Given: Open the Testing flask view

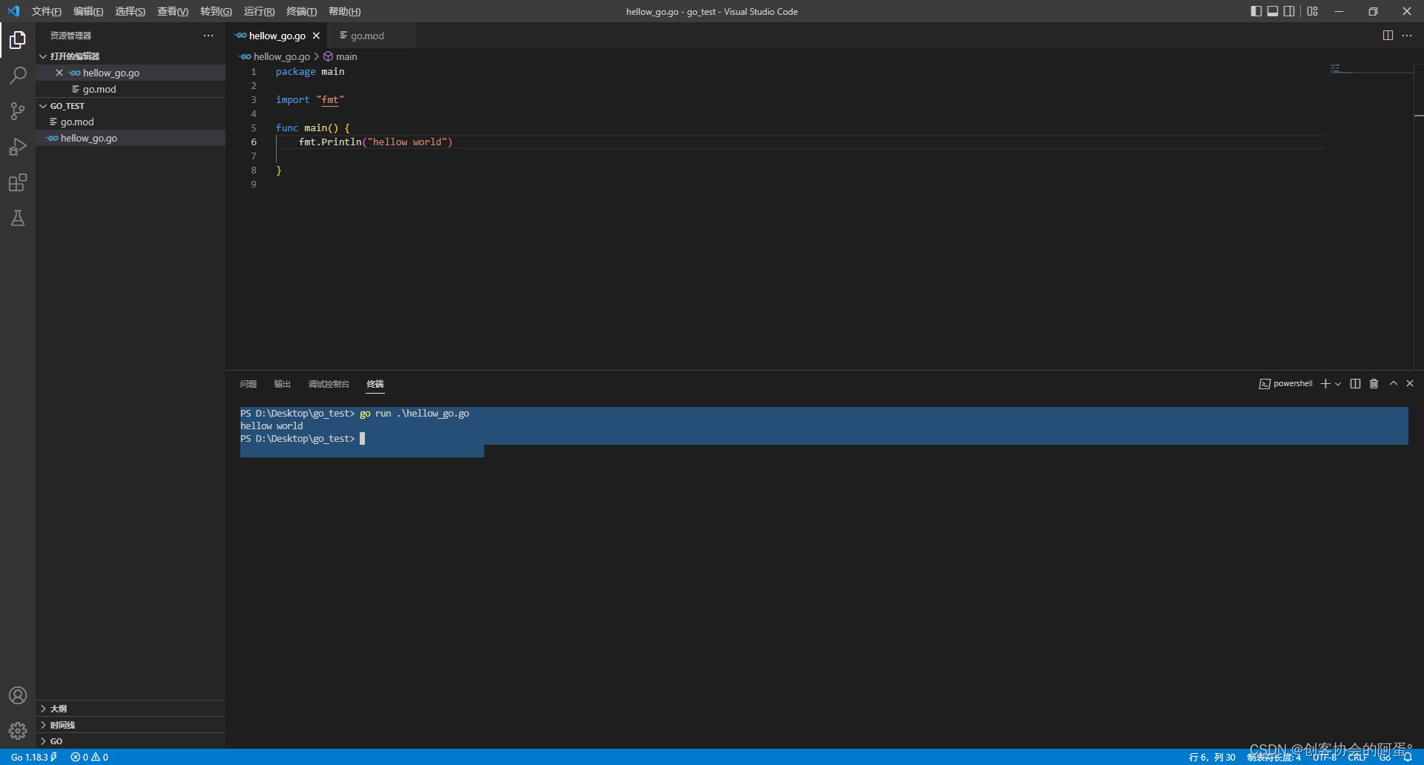Looking at the screenshot, I should [18, 218].
